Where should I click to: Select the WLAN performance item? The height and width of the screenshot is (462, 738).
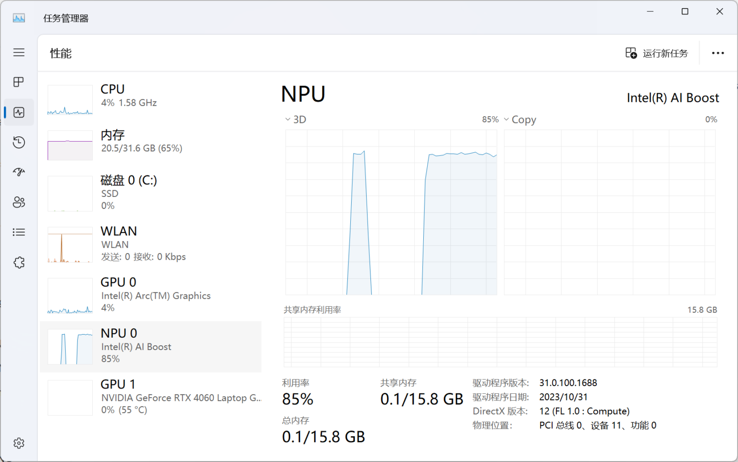[150, 244]
